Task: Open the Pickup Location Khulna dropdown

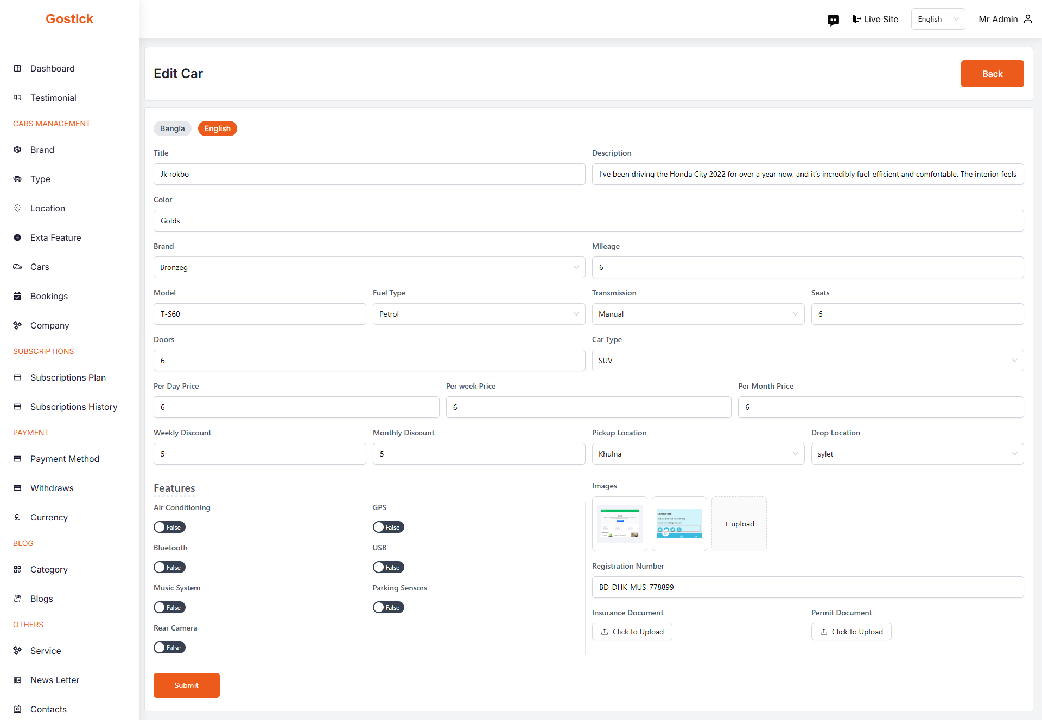Action: [698, 454]
